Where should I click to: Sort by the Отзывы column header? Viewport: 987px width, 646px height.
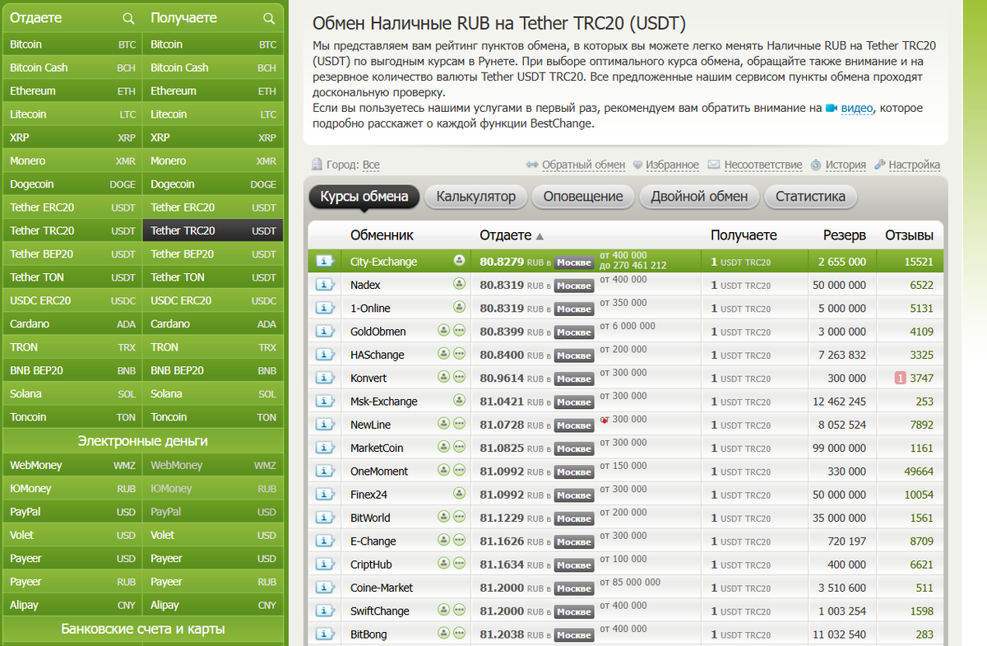click(x=909, y=235)
